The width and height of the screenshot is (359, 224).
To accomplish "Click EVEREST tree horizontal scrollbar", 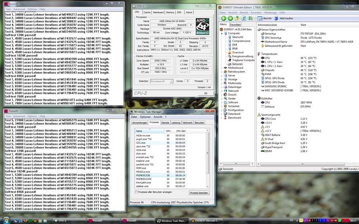I will pos(236,164).
